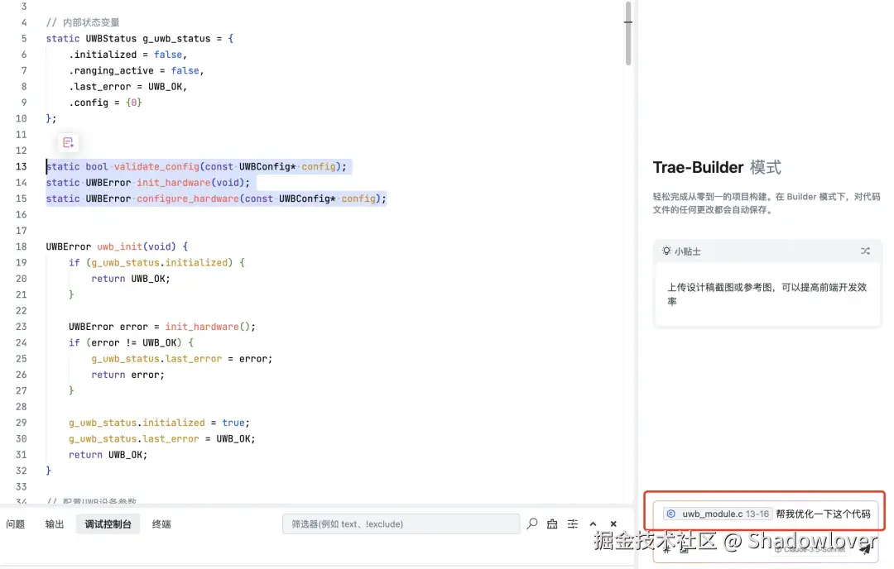Switch to the 输出 tab
894x569 pixels.
tap(55, 524)
